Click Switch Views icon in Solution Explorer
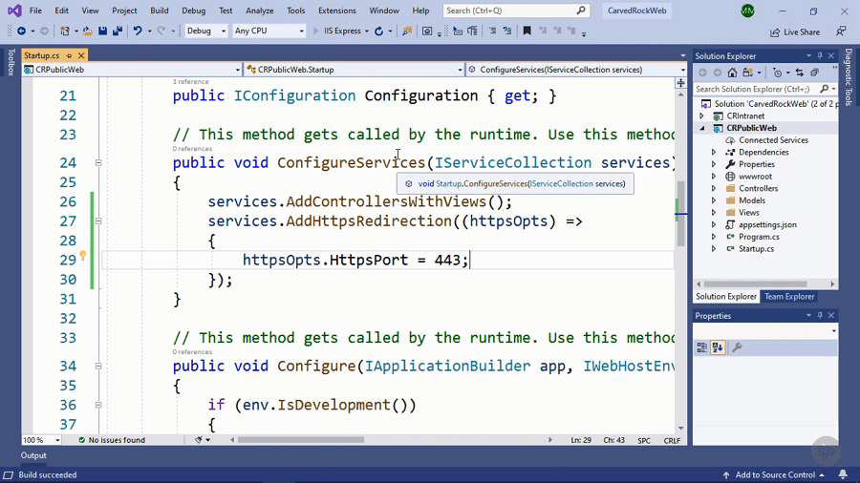 (x=747, y=73)
